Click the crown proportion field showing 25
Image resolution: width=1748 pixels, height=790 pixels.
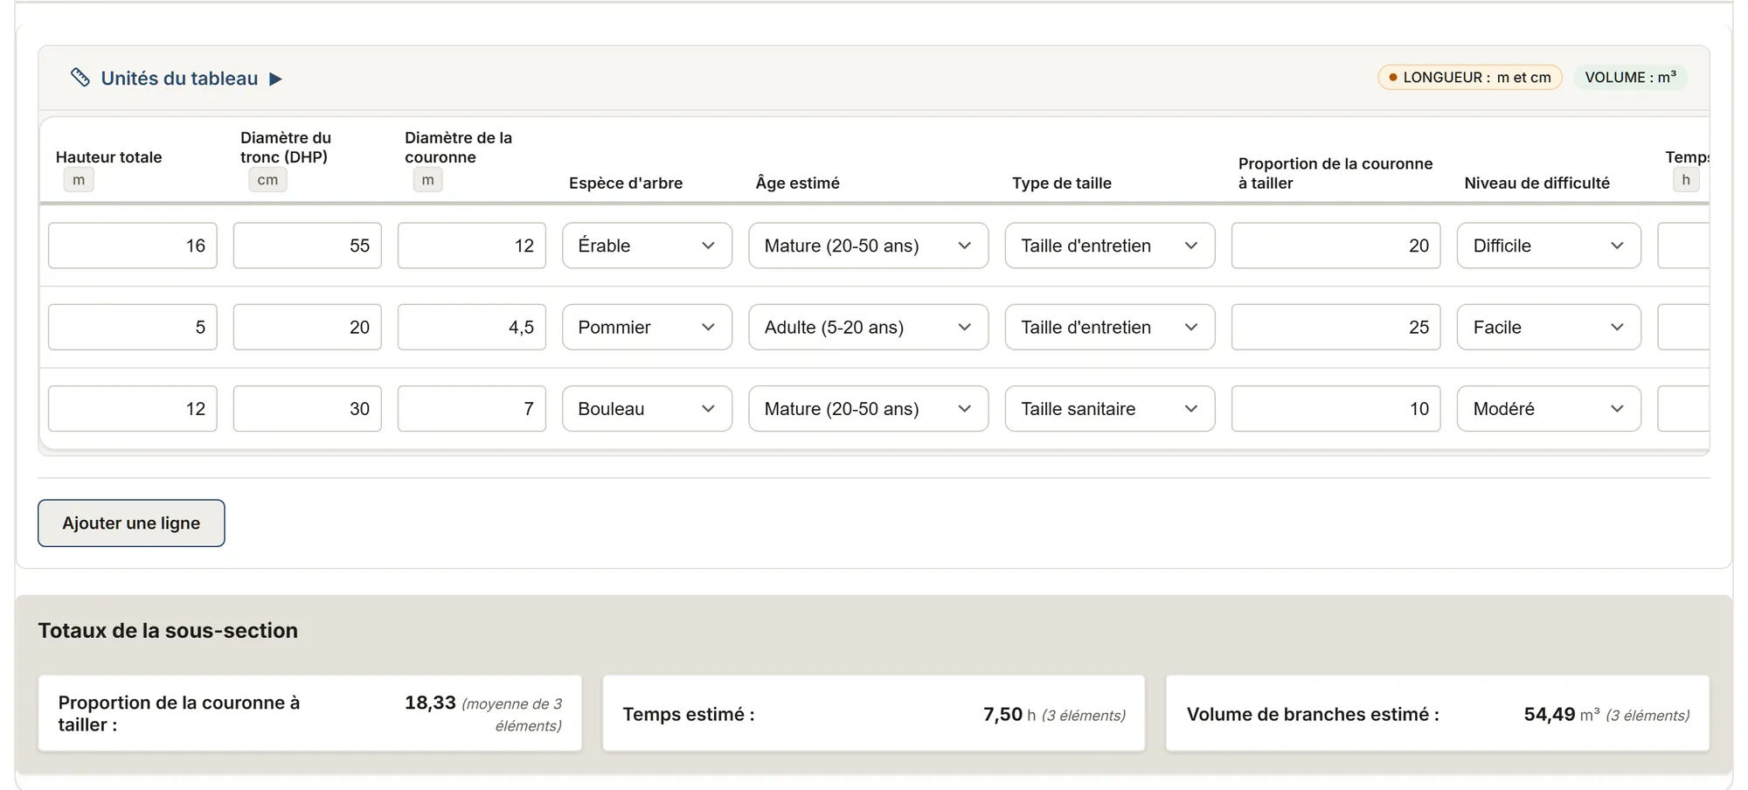[1336, 328]
